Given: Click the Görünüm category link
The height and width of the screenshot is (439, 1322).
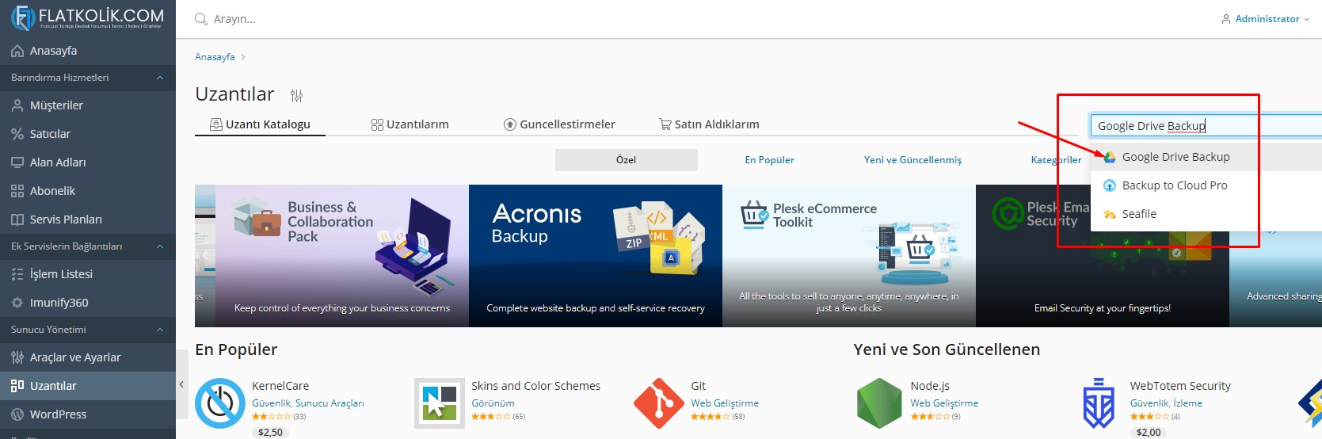Looking at the screenshot, I should pos(493,403).
